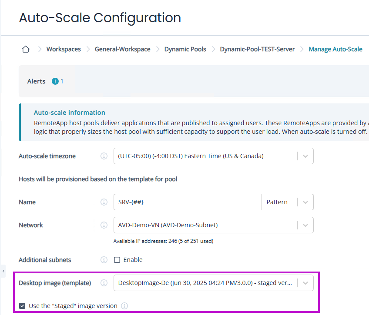
Task: Click the Alerts exclamation badge icon
Action: [55, 81]
